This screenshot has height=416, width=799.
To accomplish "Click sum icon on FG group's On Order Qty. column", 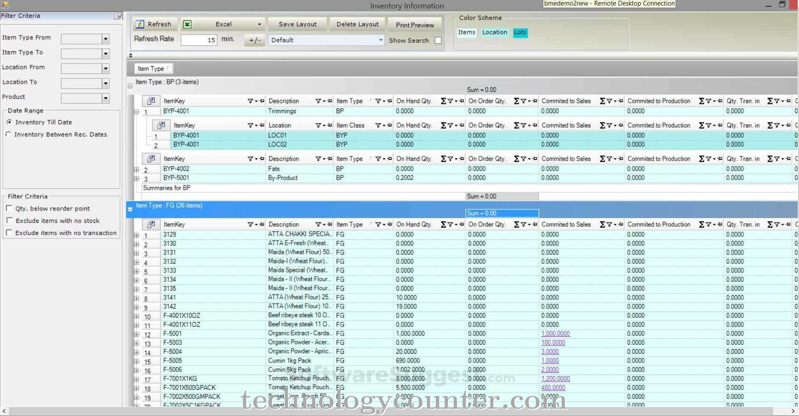I will click(517, 225).
